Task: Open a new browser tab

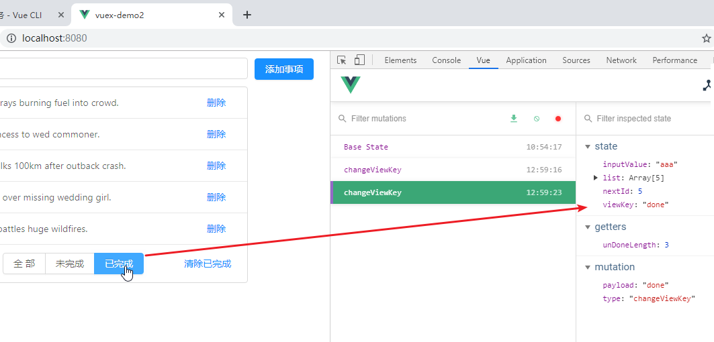Action: tap(247, 15)
